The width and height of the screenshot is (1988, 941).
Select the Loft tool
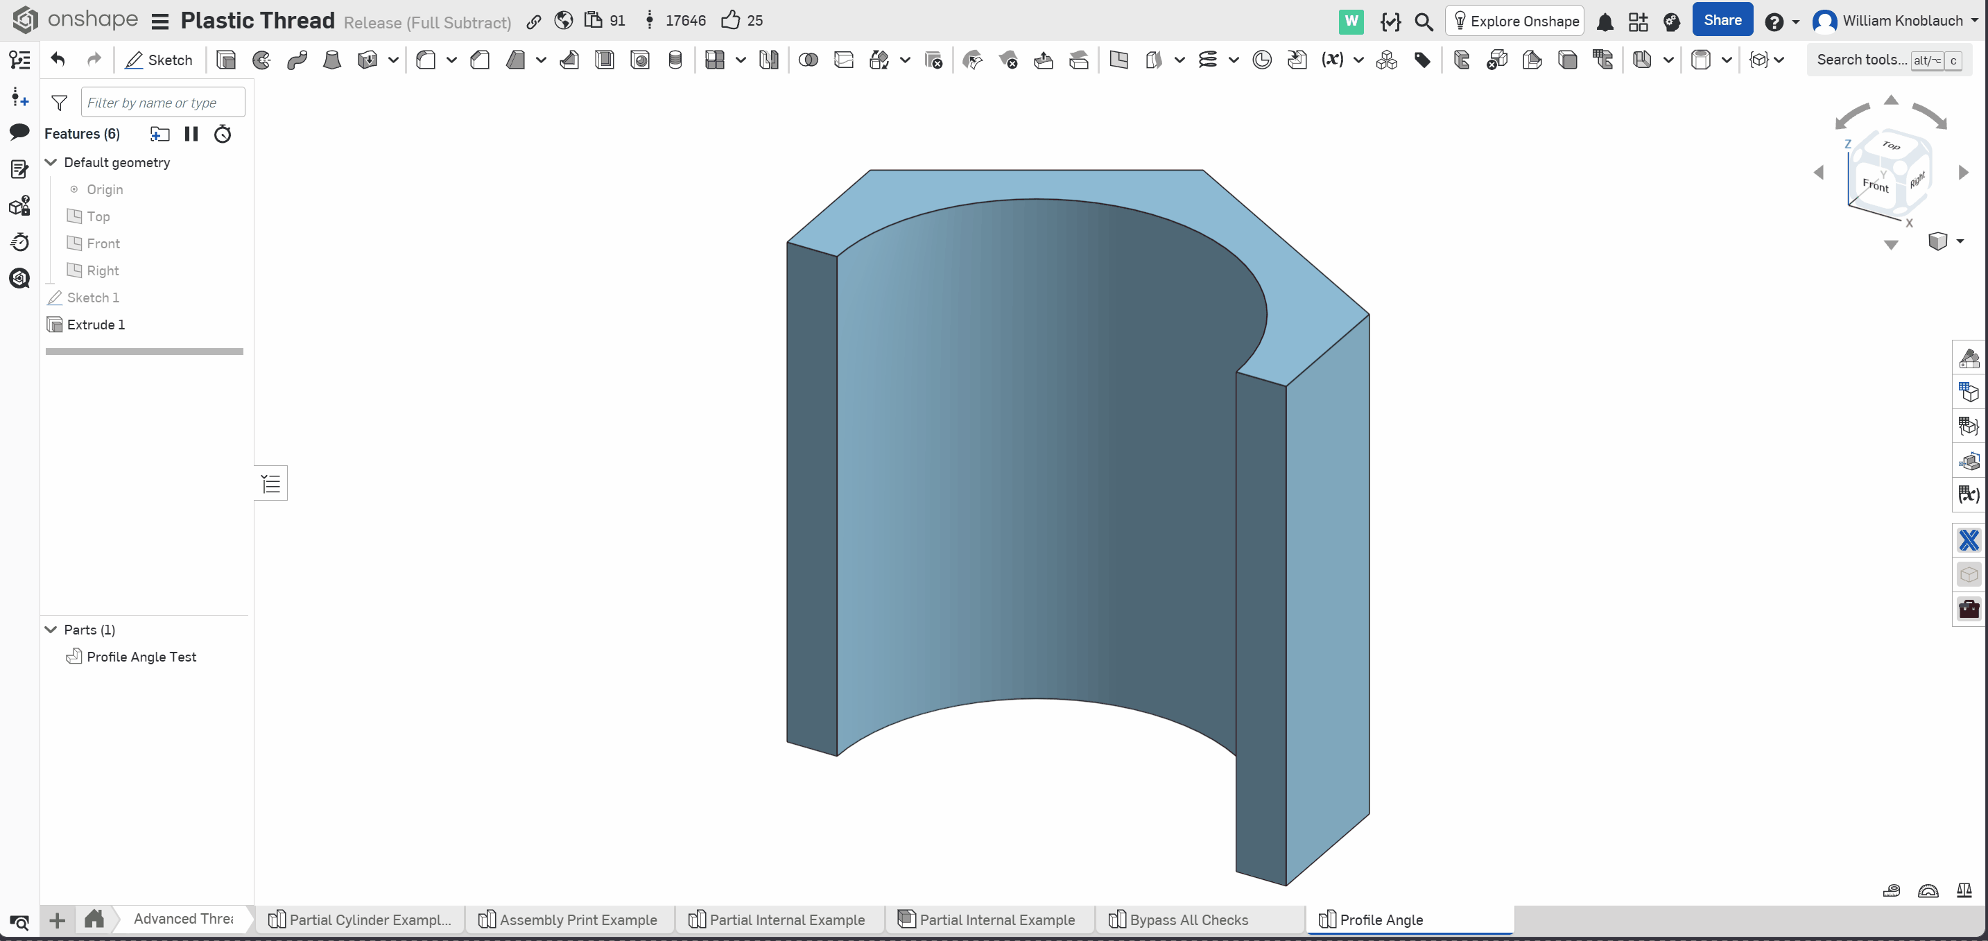pos(332,60)
